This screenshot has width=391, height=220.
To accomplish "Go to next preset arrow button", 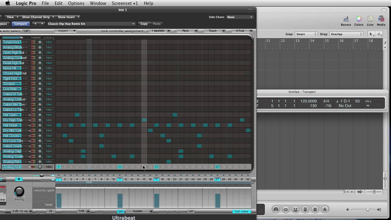I will (42, 24).
